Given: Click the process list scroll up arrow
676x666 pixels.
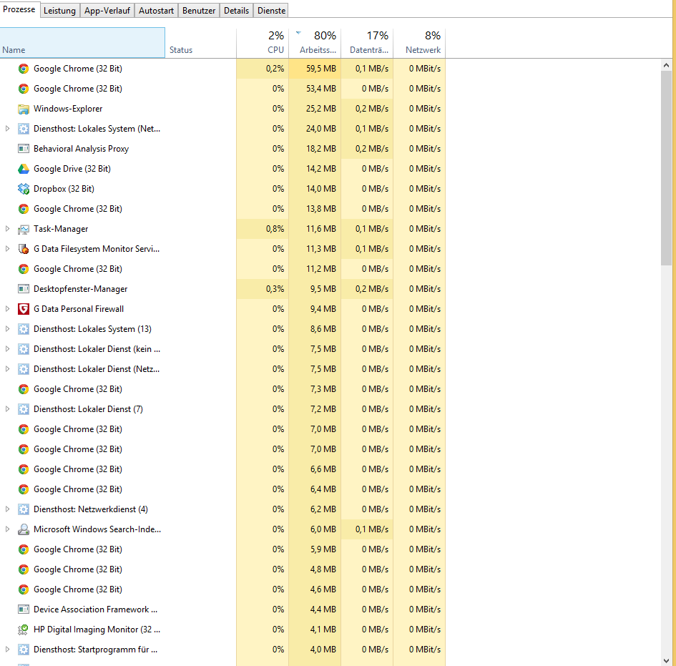Looking at the screenshot, I should pos(666,65).
